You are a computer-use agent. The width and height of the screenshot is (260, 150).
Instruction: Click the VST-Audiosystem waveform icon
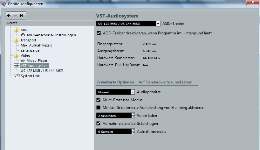point(17,66)
